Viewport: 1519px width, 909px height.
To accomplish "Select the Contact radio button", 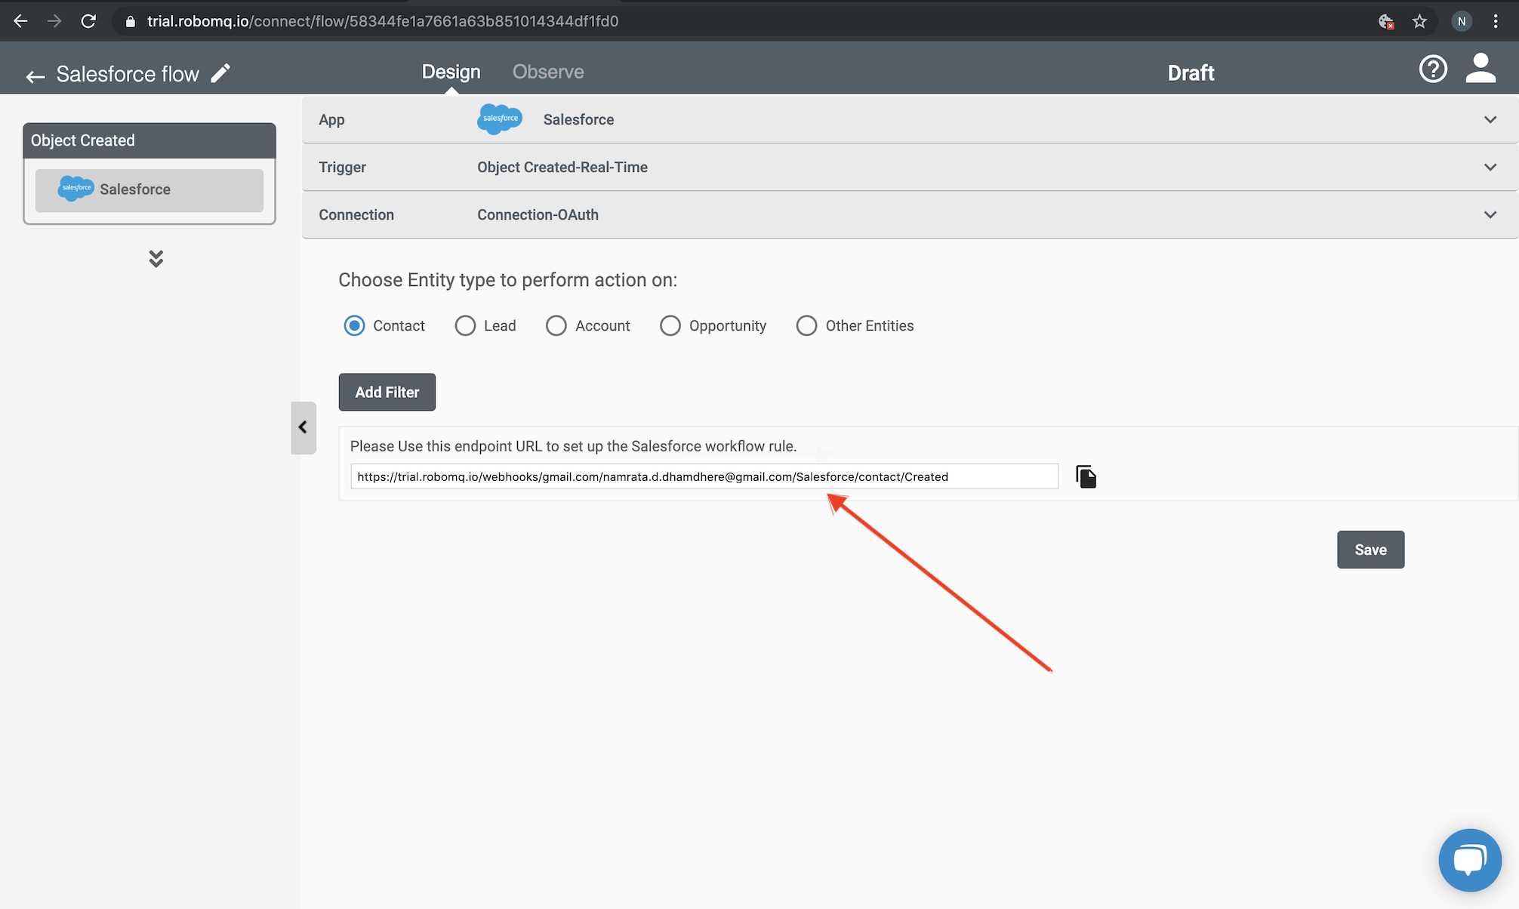I will tap(354, 325).
